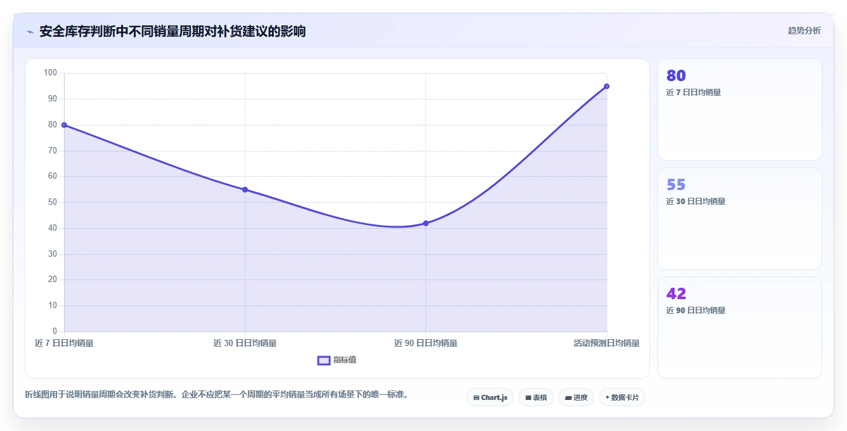Click the 80 value card
Screen dimensions: 847x431
pos(740,110)
